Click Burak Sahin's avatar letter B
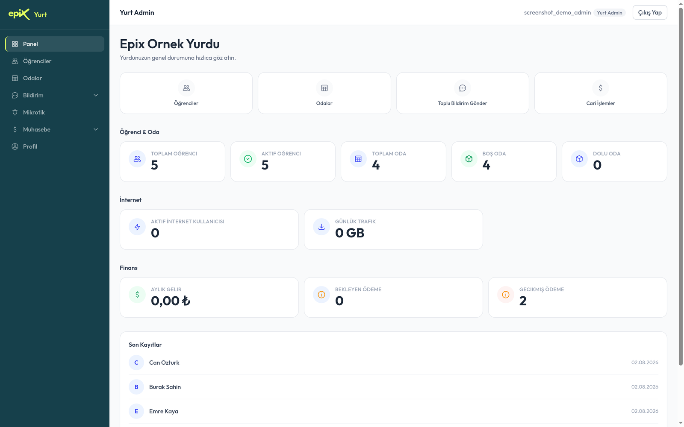The width and height of the screenshot is (684, 427). (x=136, y=387)
